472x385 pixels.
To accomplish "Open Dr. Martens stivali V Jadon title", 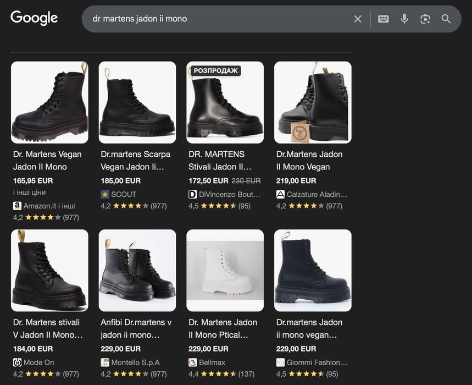I will [x=48, y=329].
